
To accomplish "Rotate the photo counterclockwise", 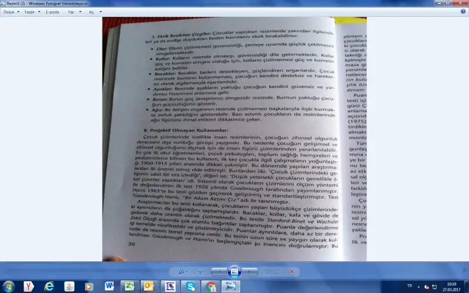I will click(x=267, y=272).
